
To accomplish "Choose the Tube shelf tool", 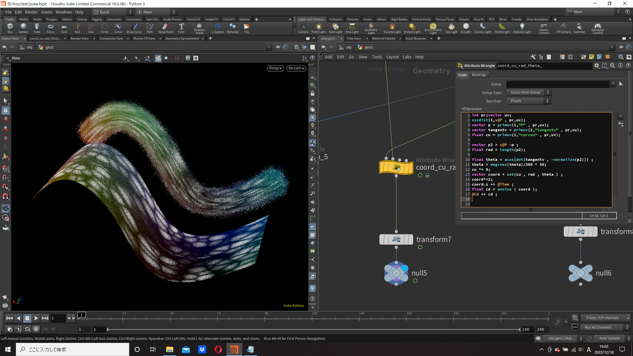I will click(37, 28).
